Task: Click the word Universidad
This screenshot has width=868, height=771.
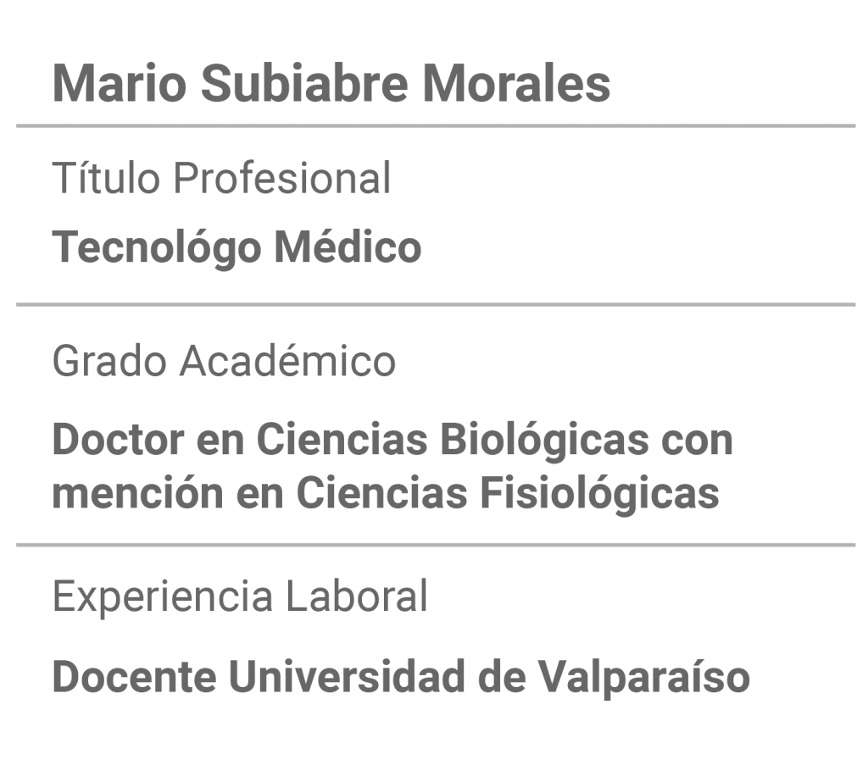Action: [x=347, y=677]
